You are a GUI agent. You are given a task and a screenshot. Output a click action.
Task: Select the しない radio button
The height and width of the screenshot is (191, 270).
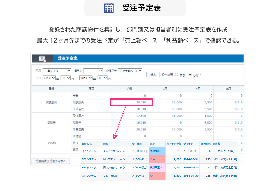point(190,75)
